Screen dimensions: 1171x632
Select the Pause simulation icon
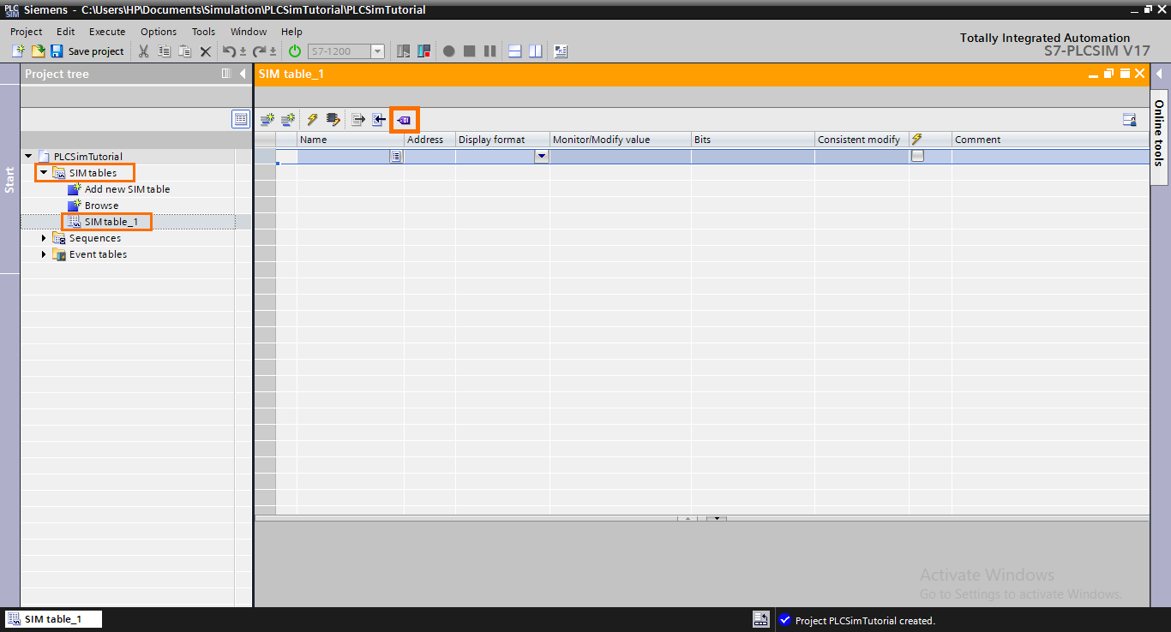(489, 51)
